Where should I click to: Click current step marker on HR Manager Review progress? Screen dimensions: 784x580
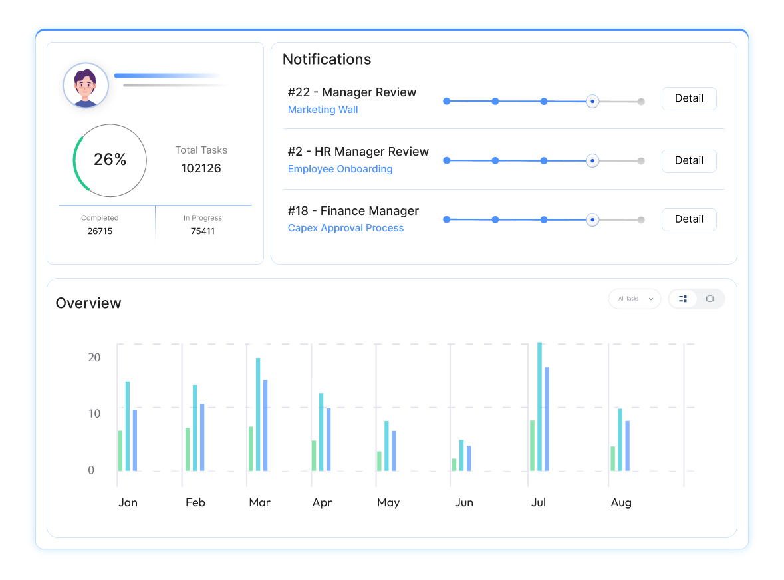pos(592,161)
